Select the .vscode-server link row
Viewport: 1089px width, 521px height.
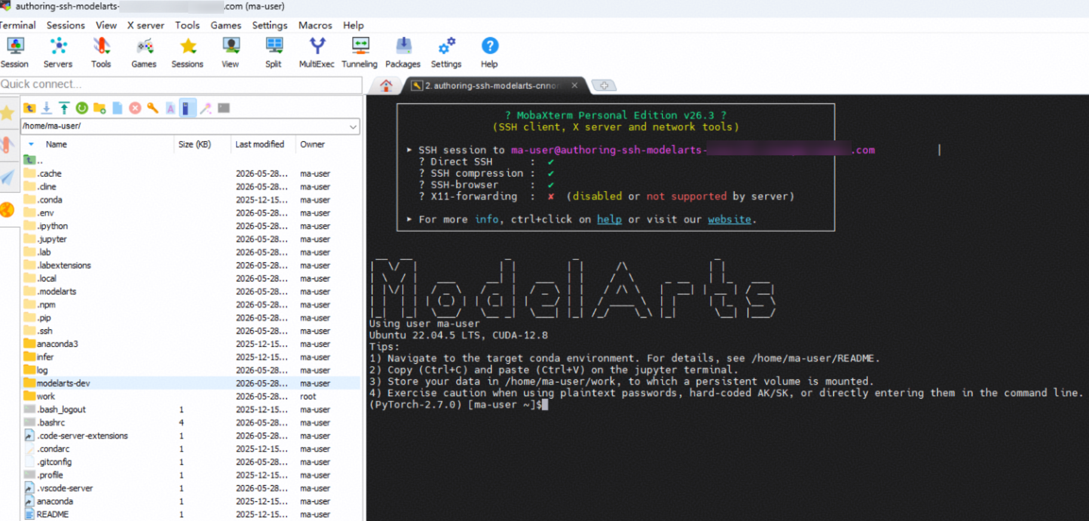[x=191, y=489]
